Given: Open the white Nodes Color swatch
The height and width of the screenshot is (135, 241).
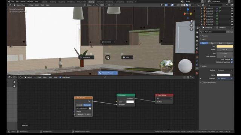Looking at the screenshot, I should [224, 75].
